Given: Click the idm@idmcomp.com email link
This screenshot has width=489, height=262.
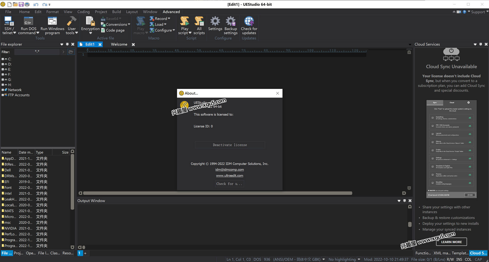Looking at the screenshot, I should pos(230,170).
